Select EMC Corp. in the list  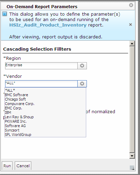click(x=45, y=108)
